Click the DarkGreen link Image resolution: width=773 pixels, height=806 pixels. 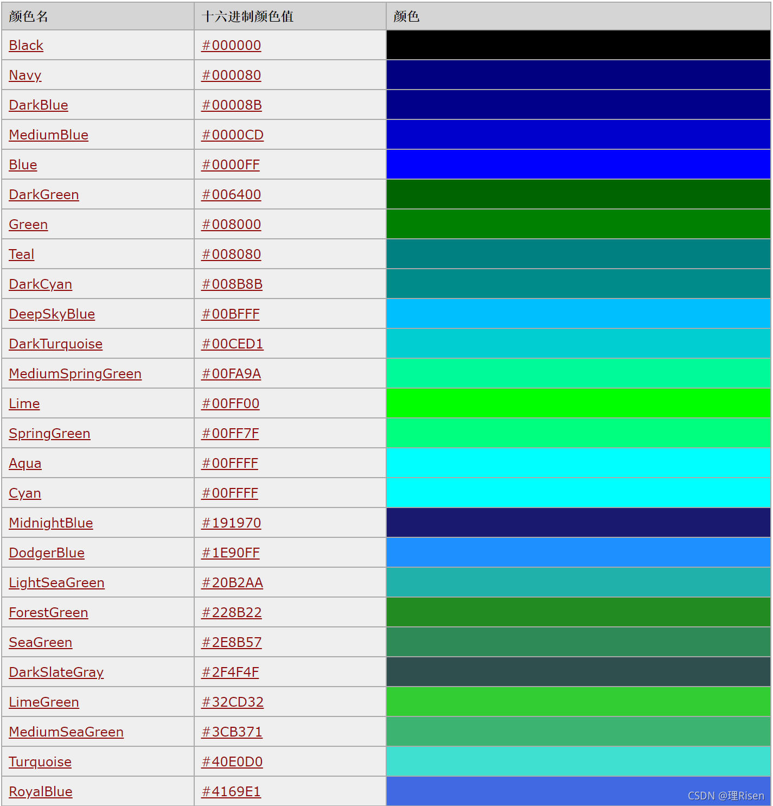click(44, 195)
